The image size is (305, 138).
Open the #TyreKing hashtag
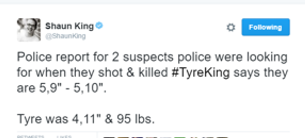tap(201, 73)
